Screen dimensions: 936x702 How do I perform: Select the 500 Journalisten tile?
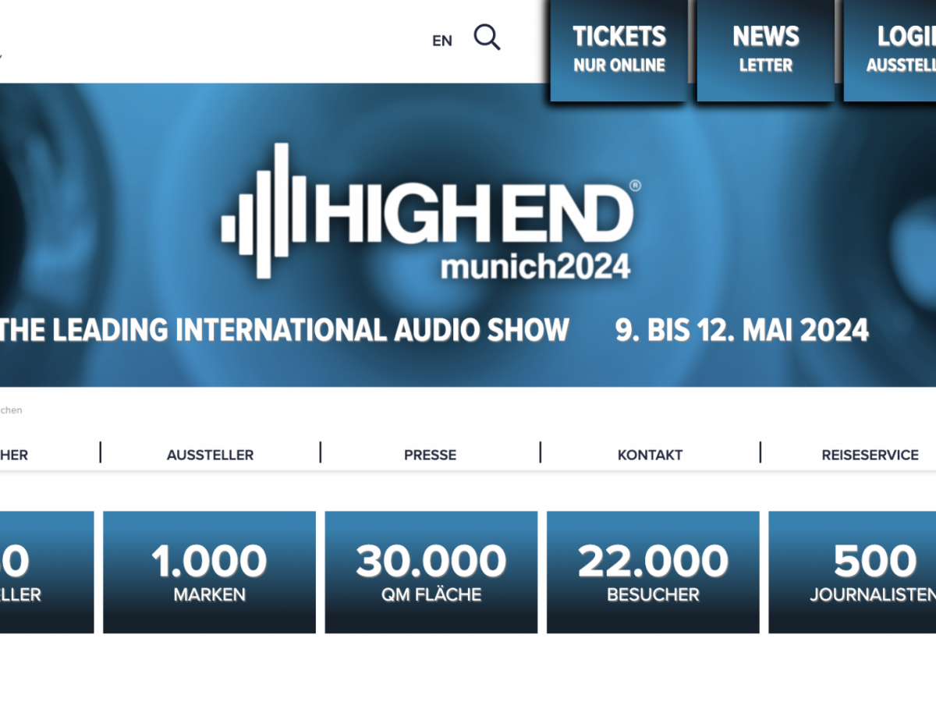(853, 573)
